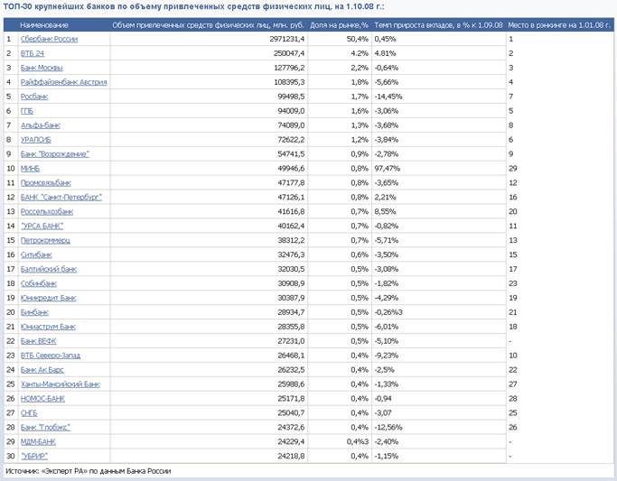This screenshot has height=481, width=617.
Task: Open the Юникредит Банк link
Action: coord(49,298)
